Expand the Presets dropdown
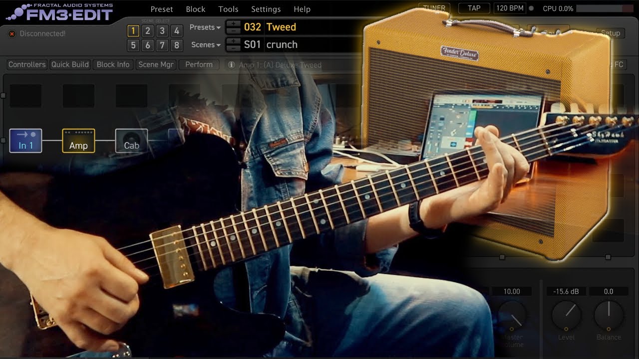 205,27
